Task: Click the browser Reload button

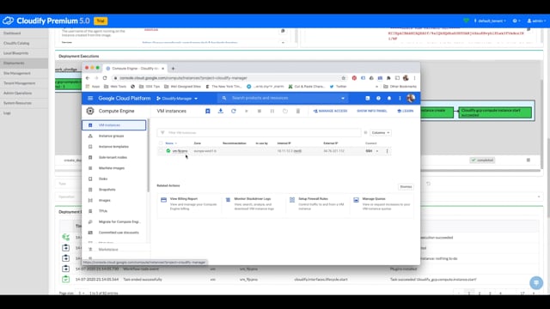Action: (105, 78)
